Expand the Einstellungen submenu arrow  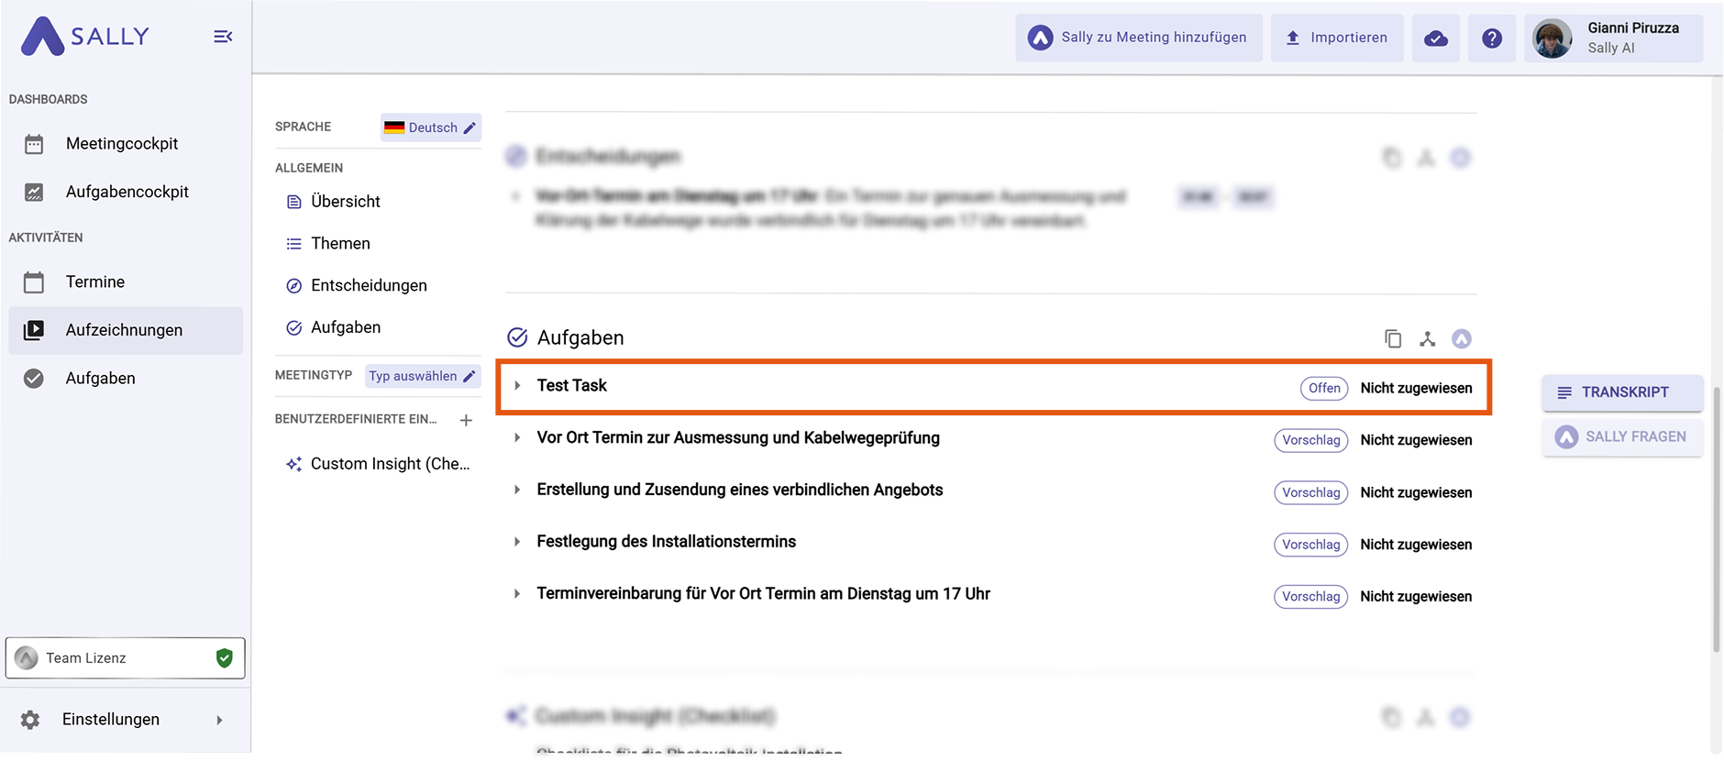[219, 721]
